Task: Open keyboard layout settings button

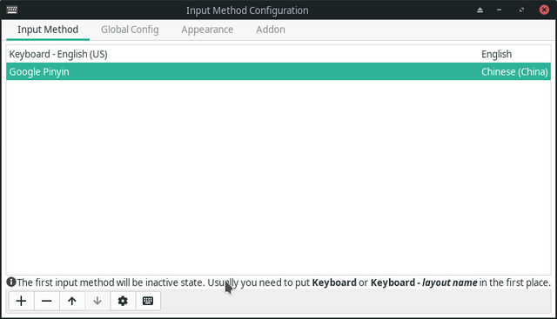Action: point(148,301)
